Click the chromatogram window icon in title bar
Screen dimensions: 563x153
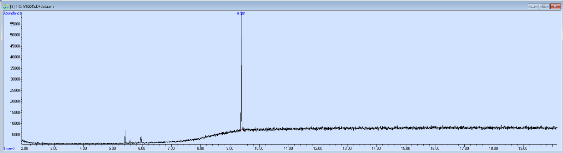(x=6, y=6)
